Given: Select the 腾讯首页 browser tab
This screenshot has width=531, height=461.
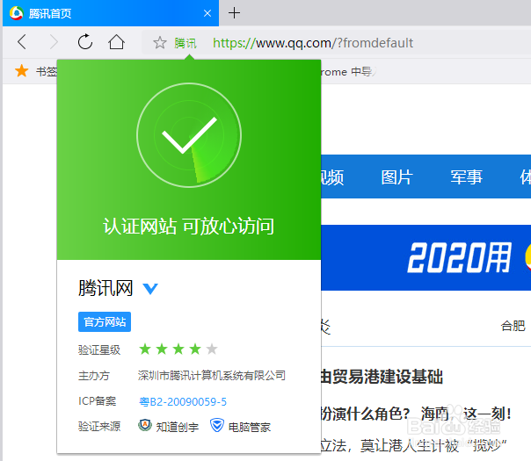Looking at the screenshot, I should tap(111, 13).
